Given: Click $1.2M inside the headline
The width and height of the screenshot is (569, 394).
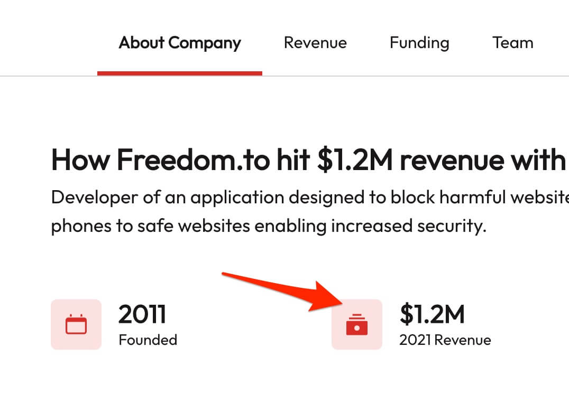Looking at the screenshot, I should [x=355, y=160].
